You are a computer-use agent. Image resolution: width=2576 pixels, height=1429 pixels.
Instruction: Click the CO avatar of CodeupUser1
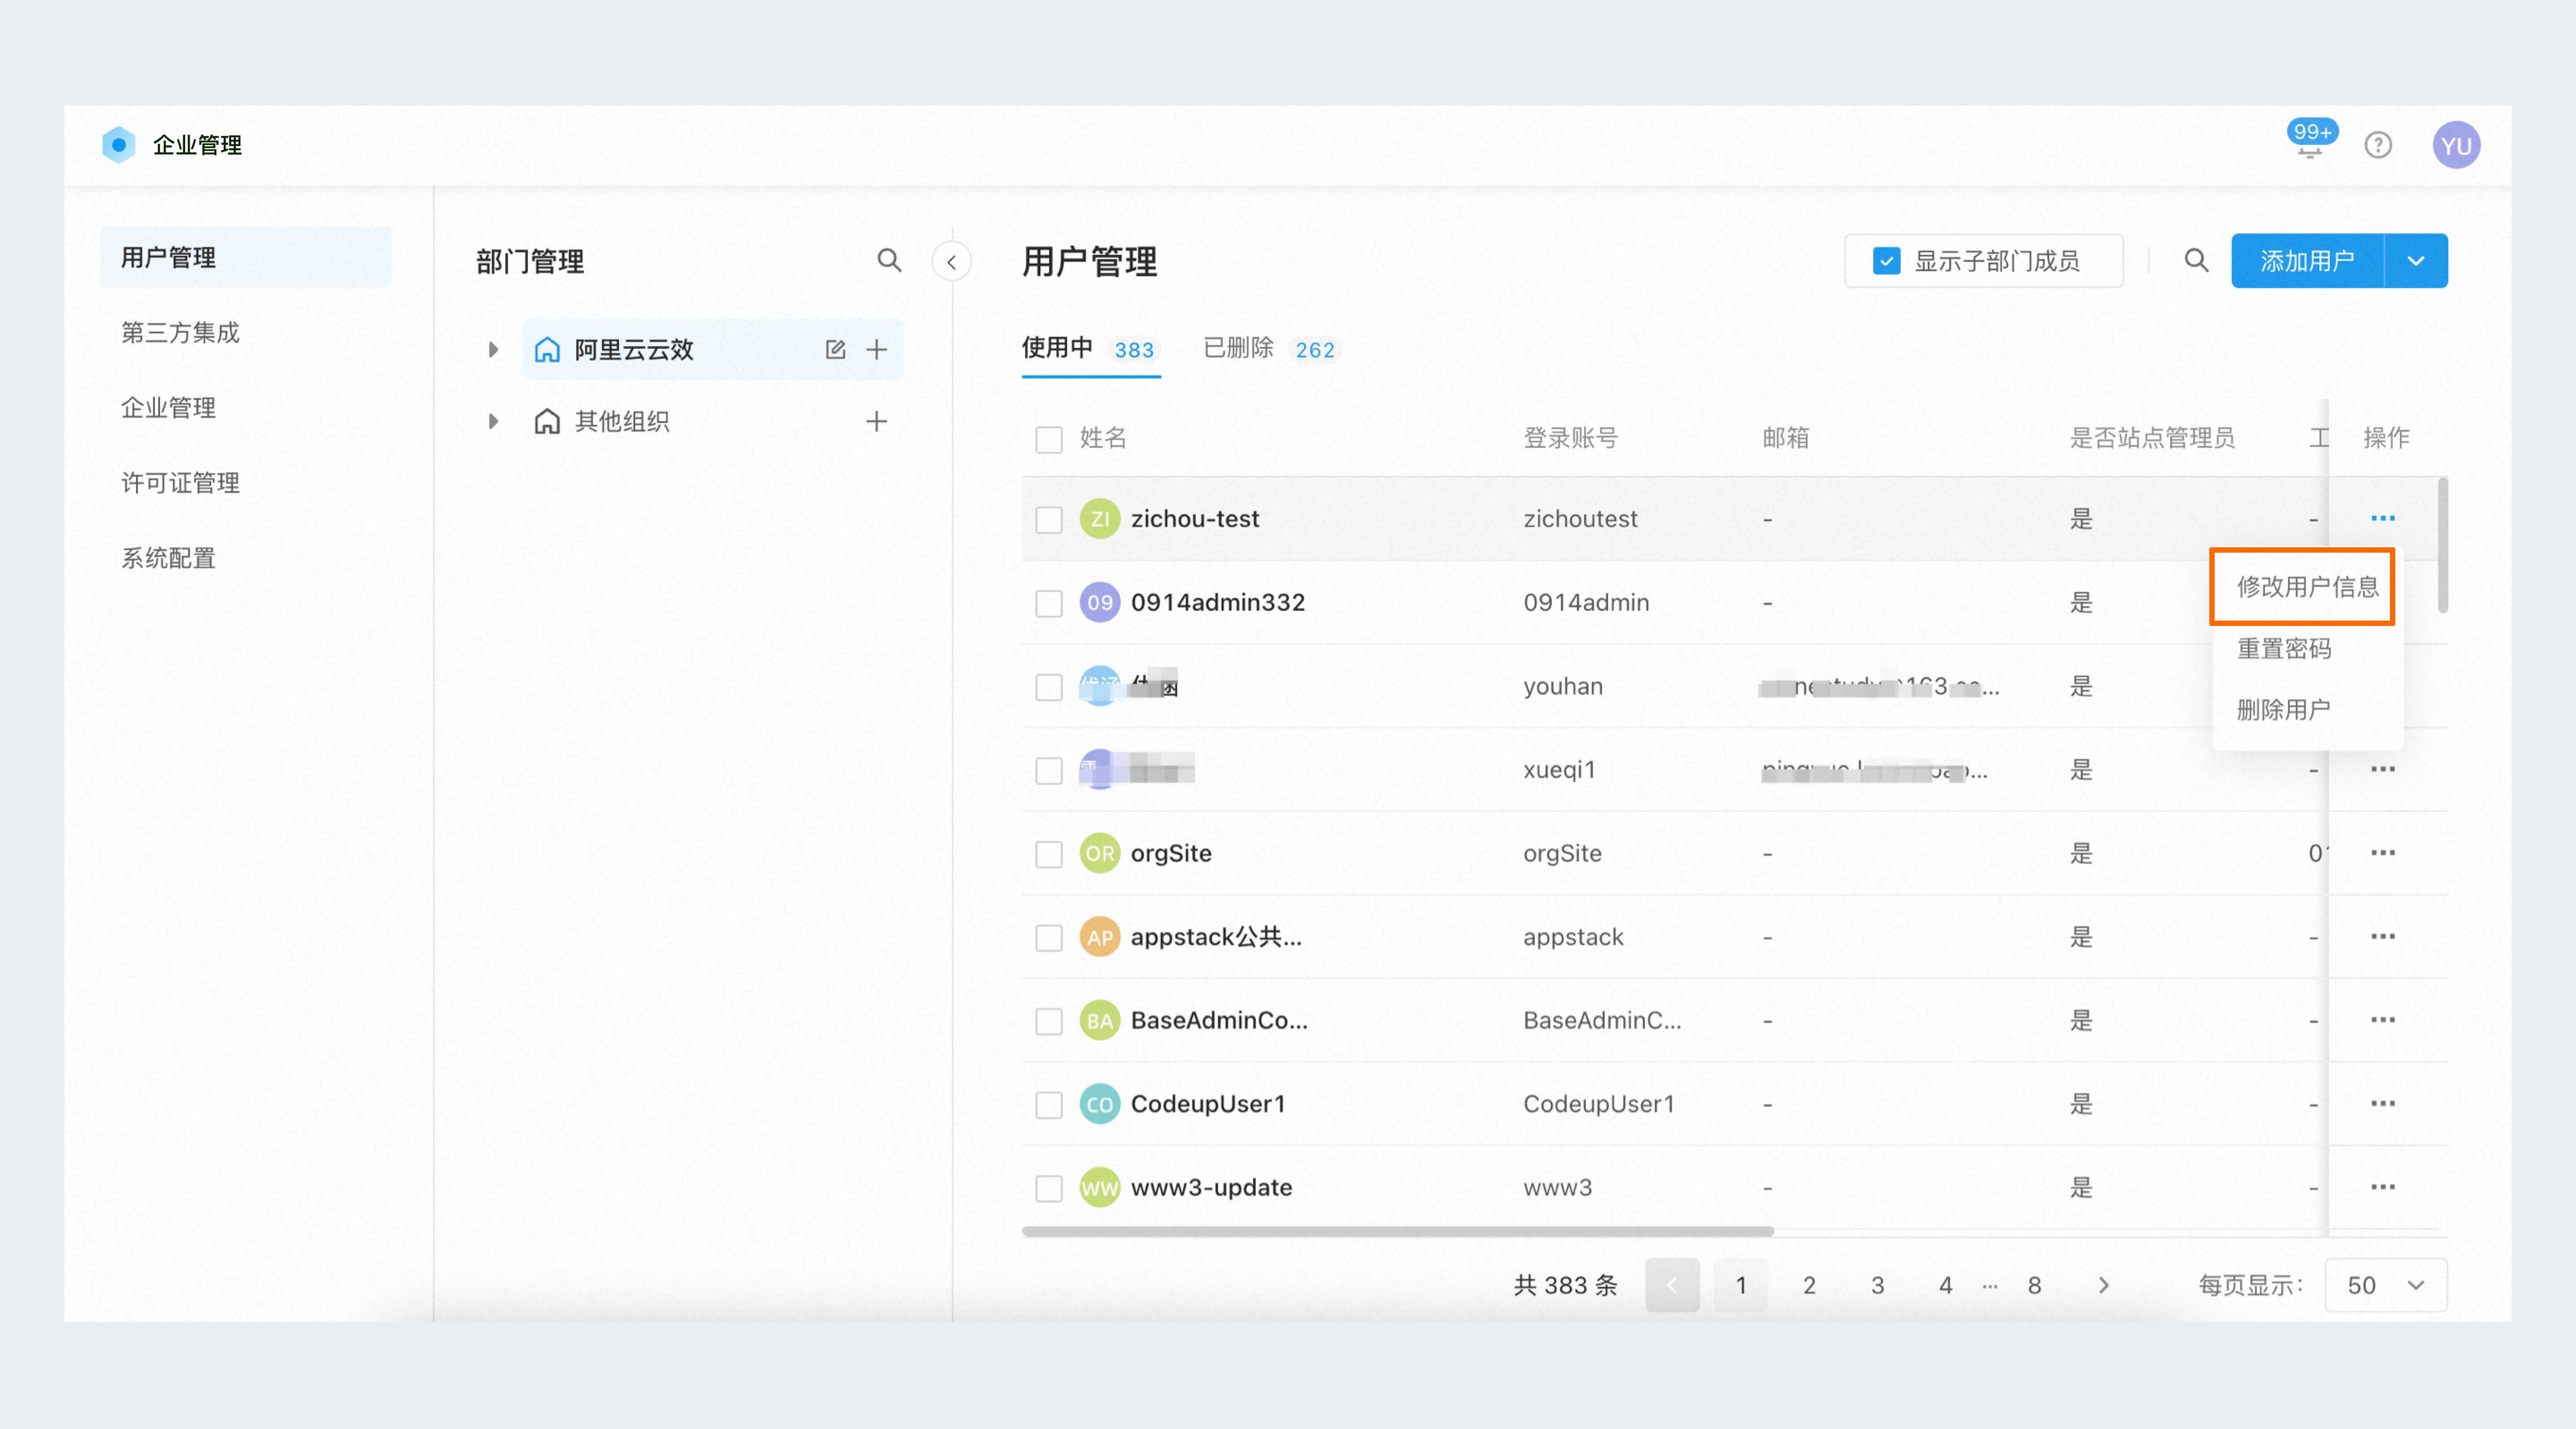coord(1100,1104)
